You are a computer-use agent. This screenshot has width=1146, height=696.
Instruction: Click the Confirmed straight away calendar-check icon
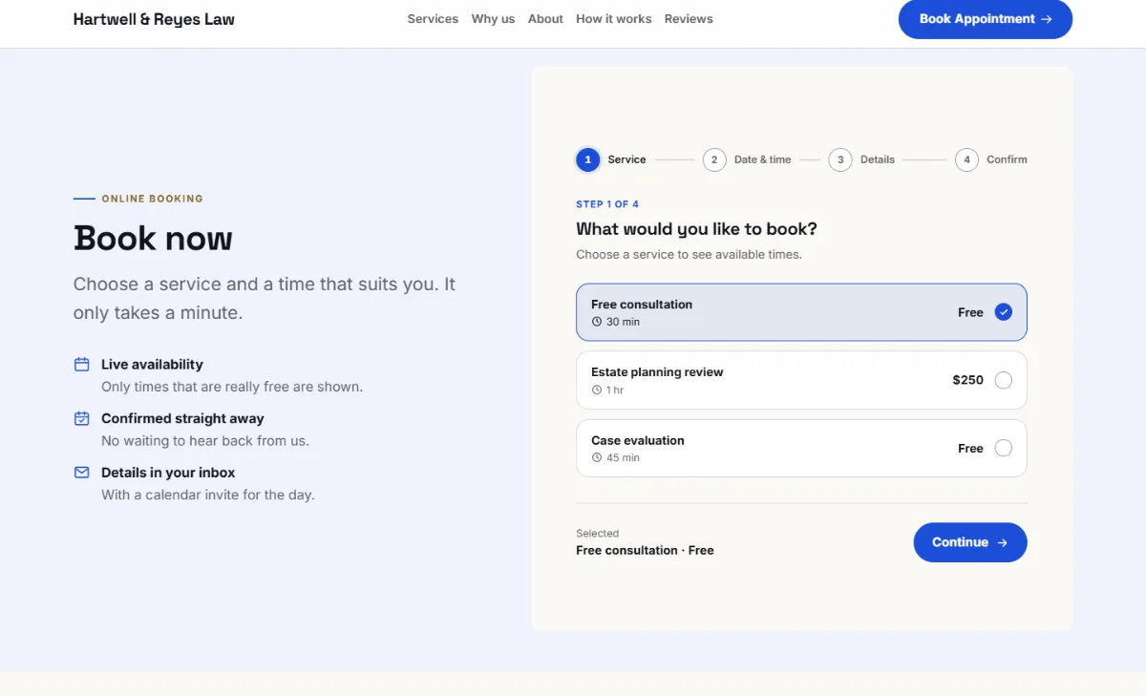[x=82, y=418]
